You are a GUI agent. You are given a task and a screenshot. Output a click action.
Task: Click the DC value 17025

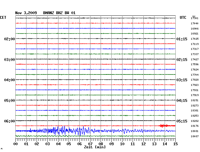click(x=195, y=39)
